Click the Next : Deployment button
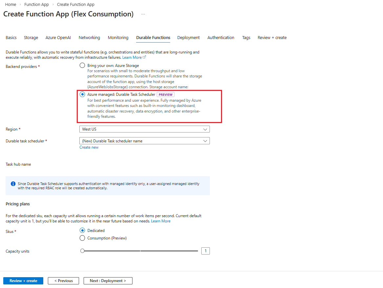Viewport: 383px width, 288px height. (x=108, y=281)
